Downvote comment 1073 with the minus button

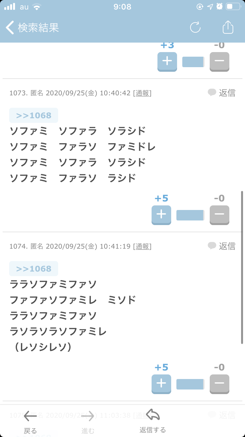coord(220,215)
